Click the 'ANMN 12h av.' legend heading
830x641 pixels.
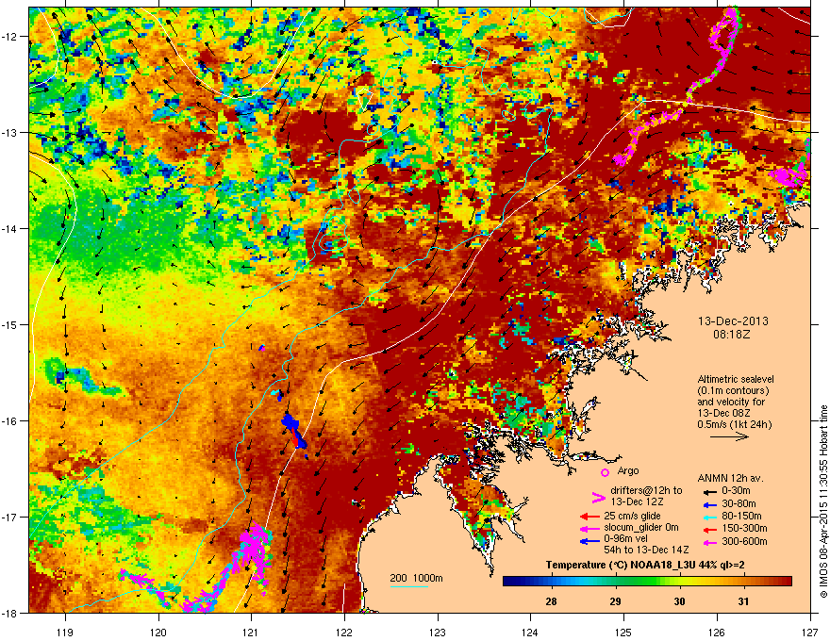pos(730,479)
